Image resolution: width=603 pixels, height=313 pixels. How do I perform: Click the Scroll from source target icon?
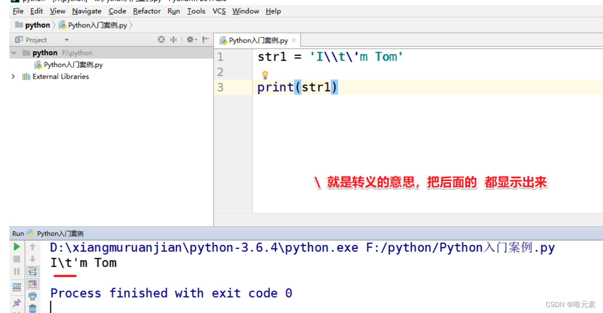[x=161, y=40]
